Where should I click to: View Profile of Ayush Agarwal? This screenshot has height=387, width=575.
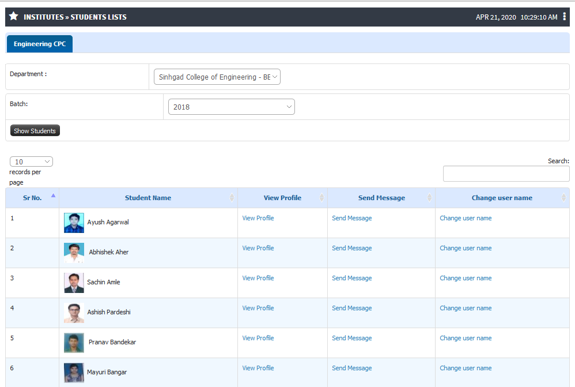click(x=258, y=218)
